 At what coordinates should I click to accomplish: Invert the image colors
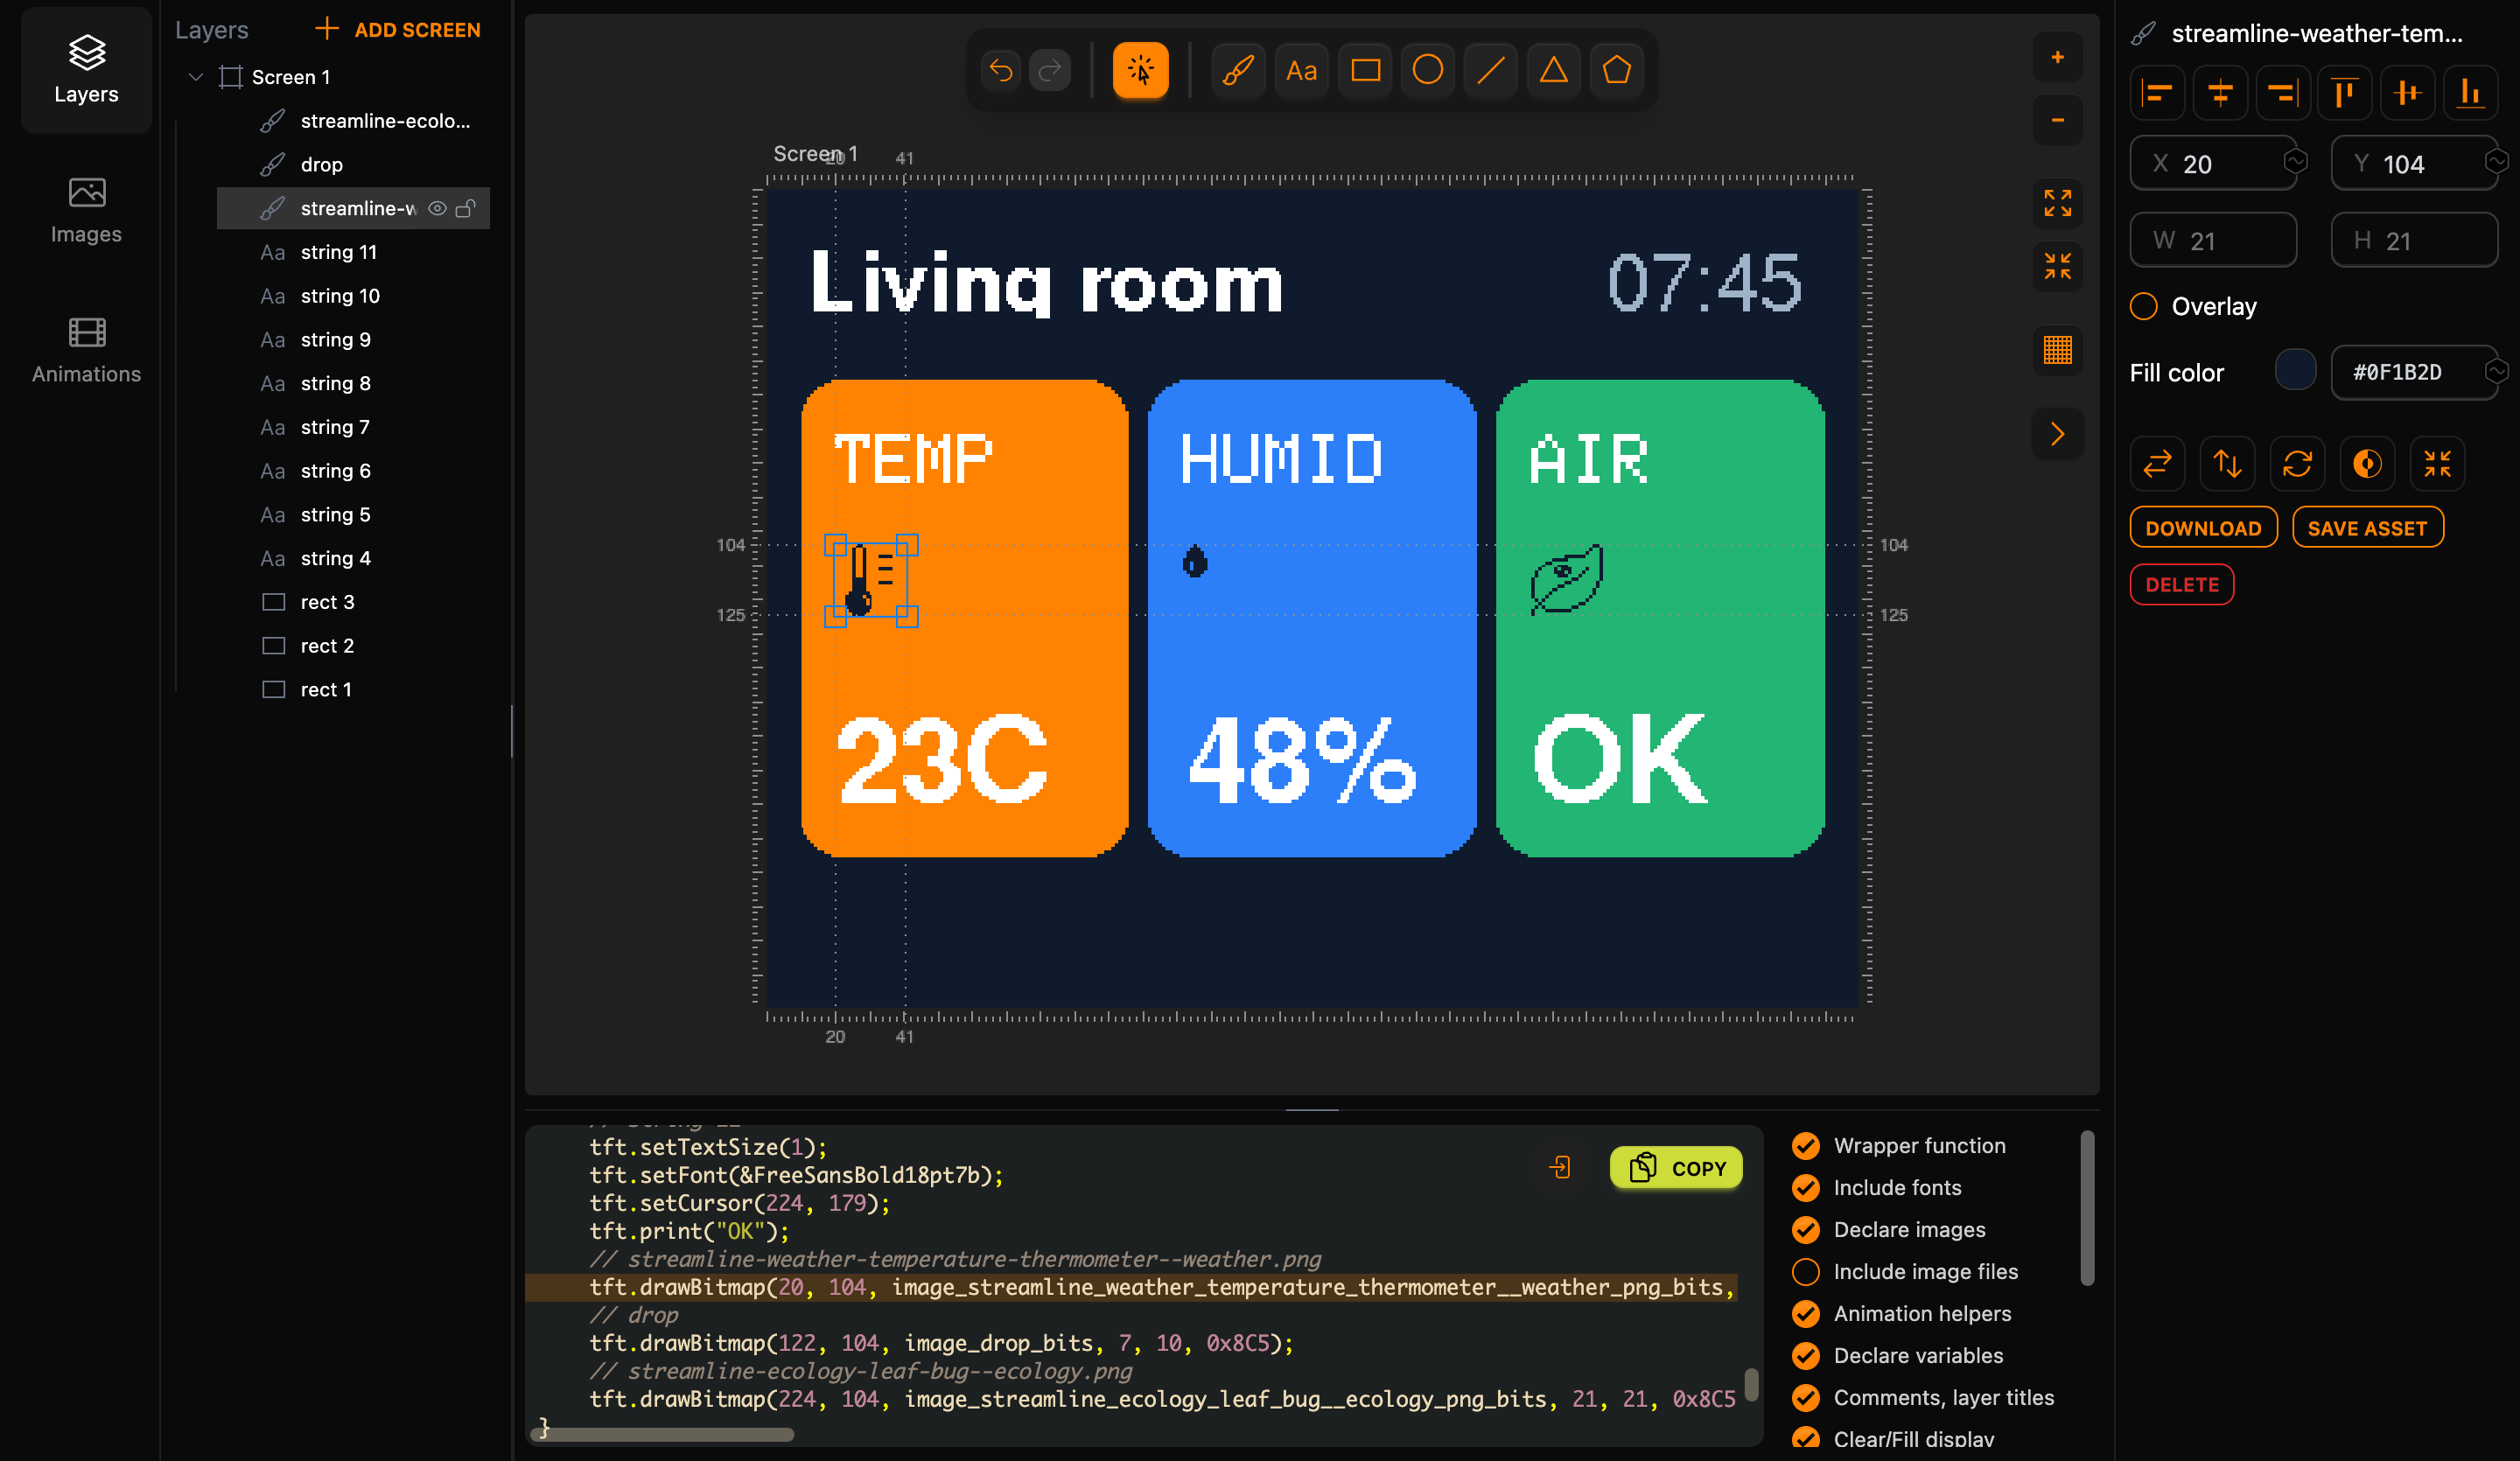pos(2367,463)
